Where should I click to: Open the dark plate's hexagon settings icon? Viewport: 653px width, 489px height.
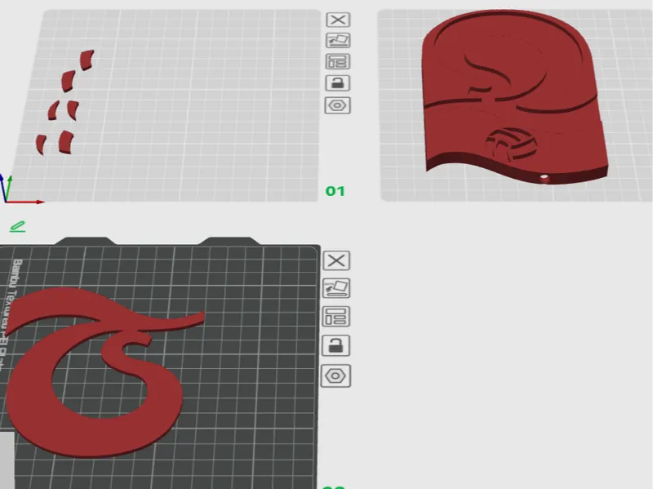[x=336, y=376]
